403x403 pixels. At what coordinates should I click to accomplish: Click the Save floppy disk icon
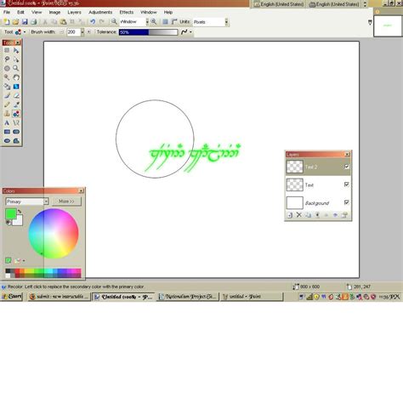click(25, 22)
